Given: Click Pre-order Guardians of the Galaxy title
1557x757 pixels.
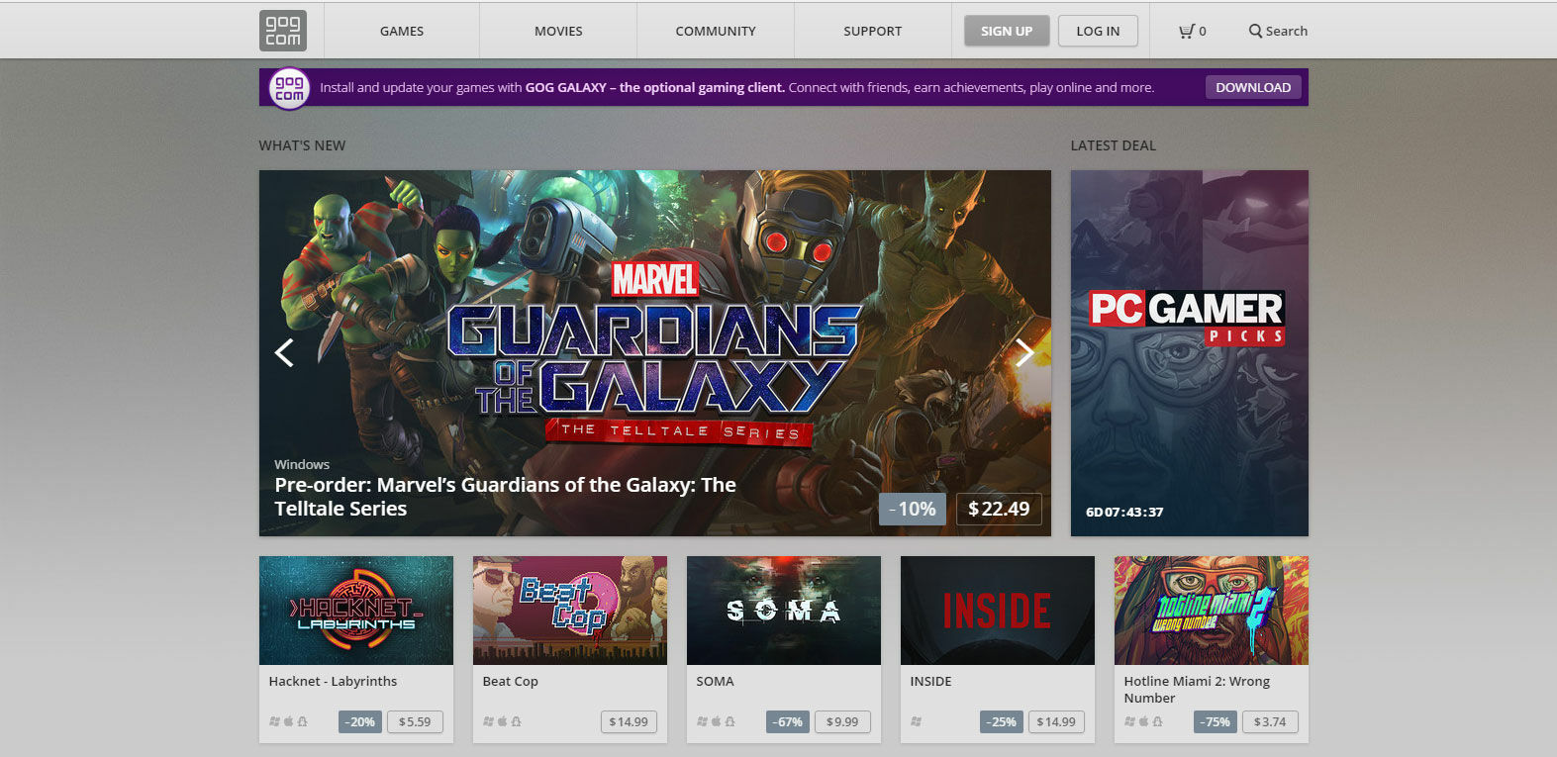Looking at the screenshot, I should [x=505, y=497].
